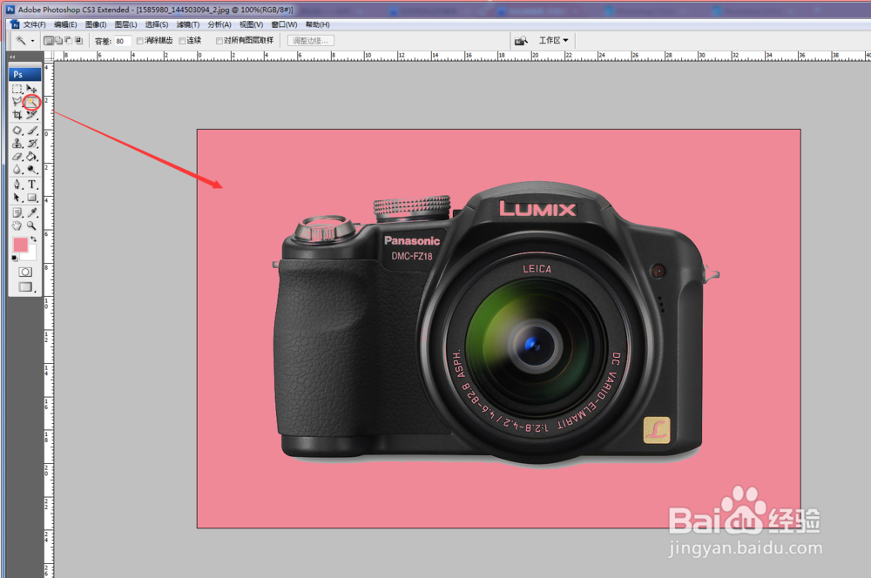Select the Pen tool
Viewport: 871px width, 578px height.
(x=17, y=185)
